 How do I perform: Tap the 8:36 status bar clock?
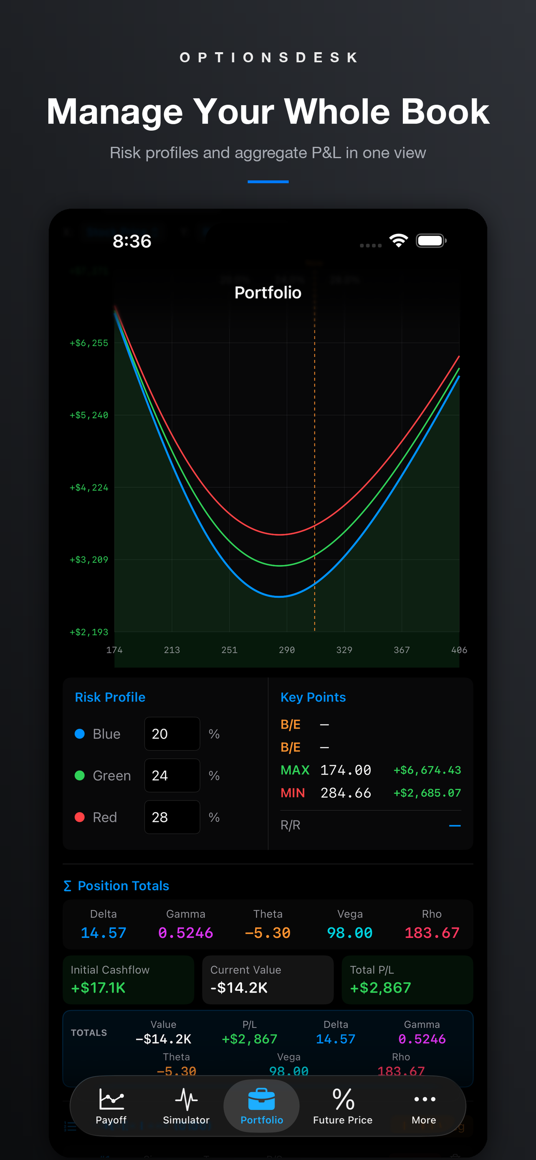tap(132, 241)
